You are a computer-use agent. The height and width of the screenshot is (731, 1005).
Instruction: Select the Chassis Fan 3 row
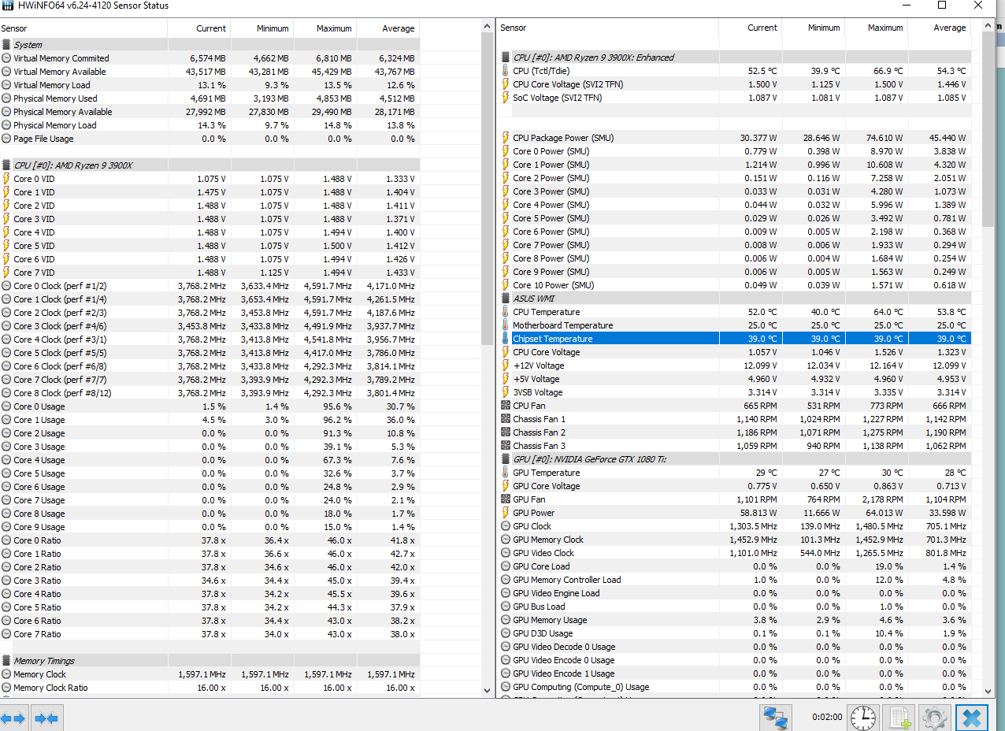[735, 446]
